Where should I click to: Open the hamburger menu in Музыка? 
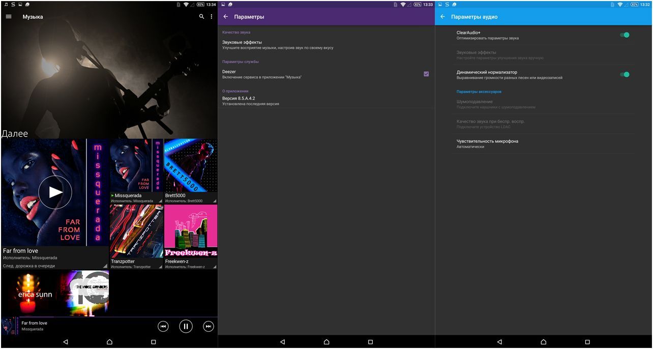pyautogui.click(x=9, y=17)
